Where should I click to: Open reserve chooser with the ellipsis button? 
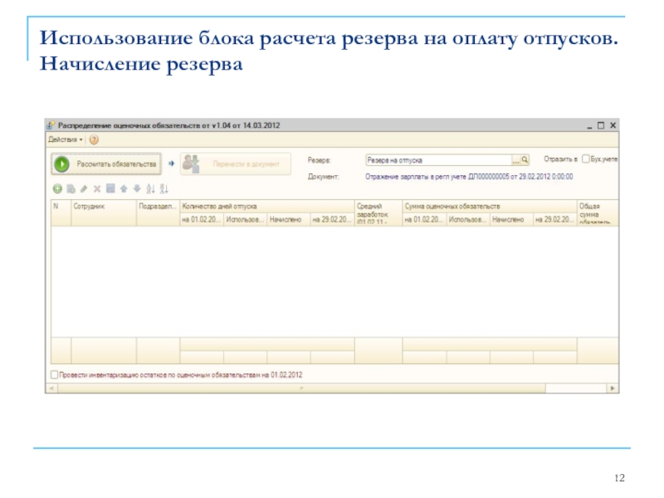(x=515, y=159)
